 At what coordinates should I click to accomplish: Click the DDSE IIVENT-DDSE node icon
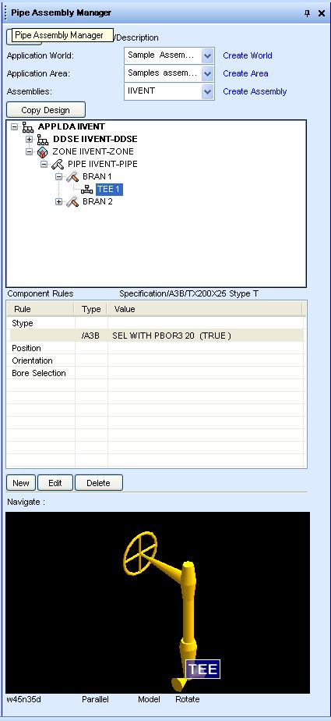[43, 140]
